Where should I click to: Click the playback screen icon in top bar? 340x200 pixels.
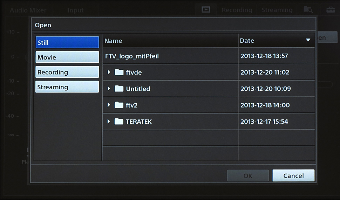[206, 10]
